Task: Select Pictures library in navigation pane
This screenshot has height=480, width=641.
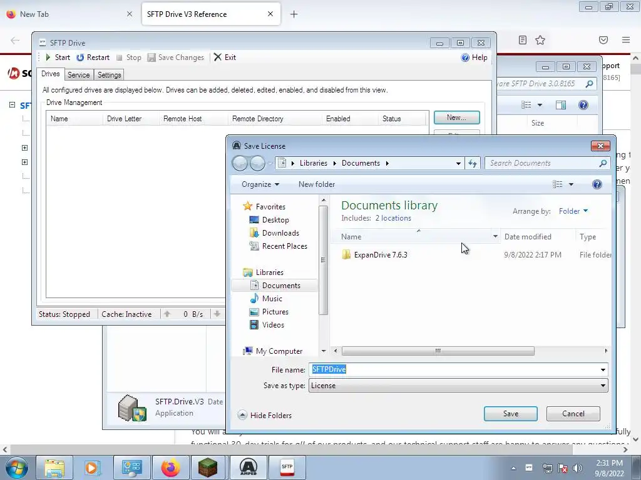Action: click(269, 311)
